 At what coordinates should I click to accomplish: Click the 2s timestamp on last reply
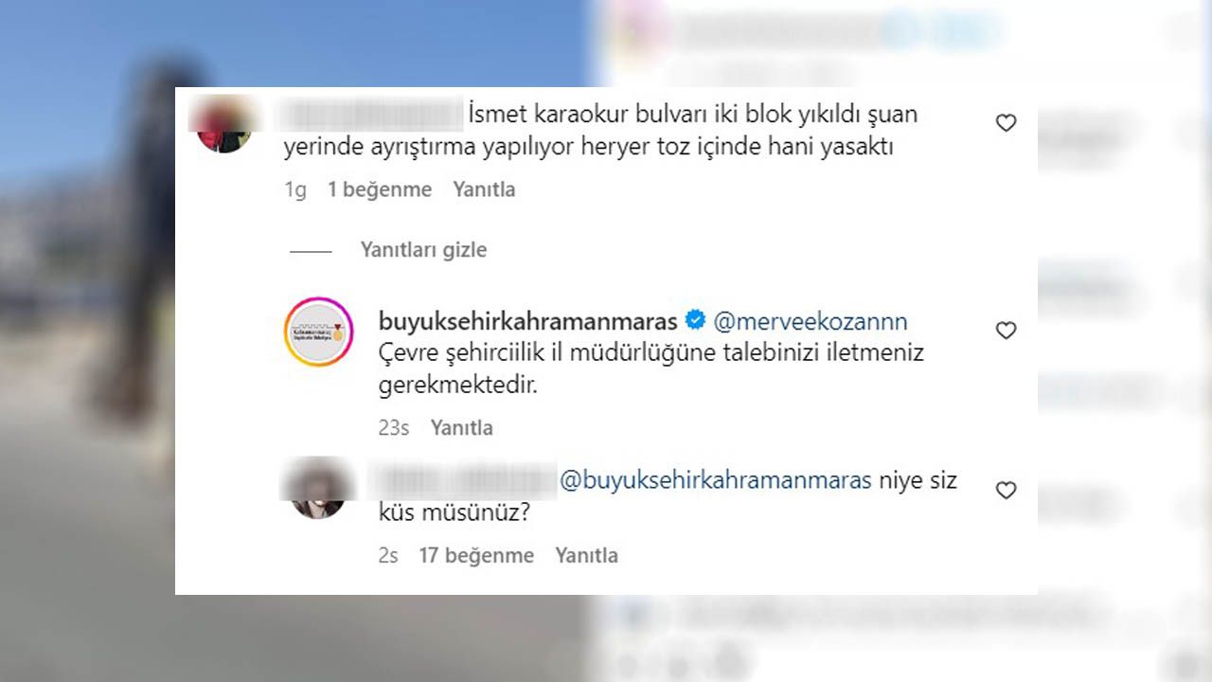(x=388, y=556)
